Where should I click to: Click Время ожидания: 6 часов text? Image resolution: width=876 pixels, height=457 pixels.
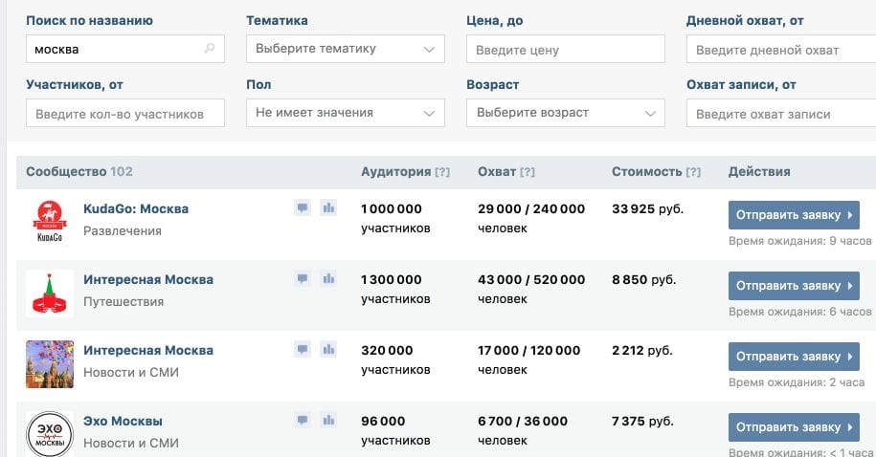[800, 312]
